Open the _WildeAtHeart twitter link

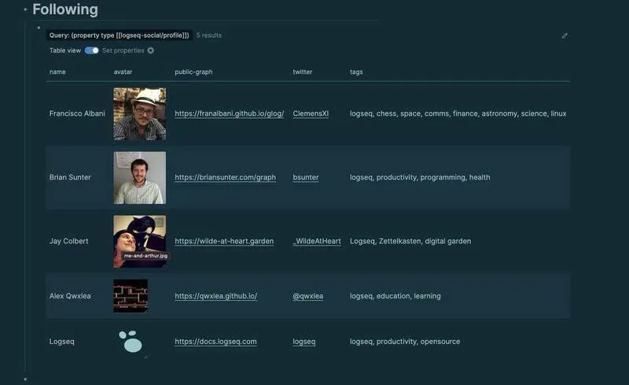317,241
